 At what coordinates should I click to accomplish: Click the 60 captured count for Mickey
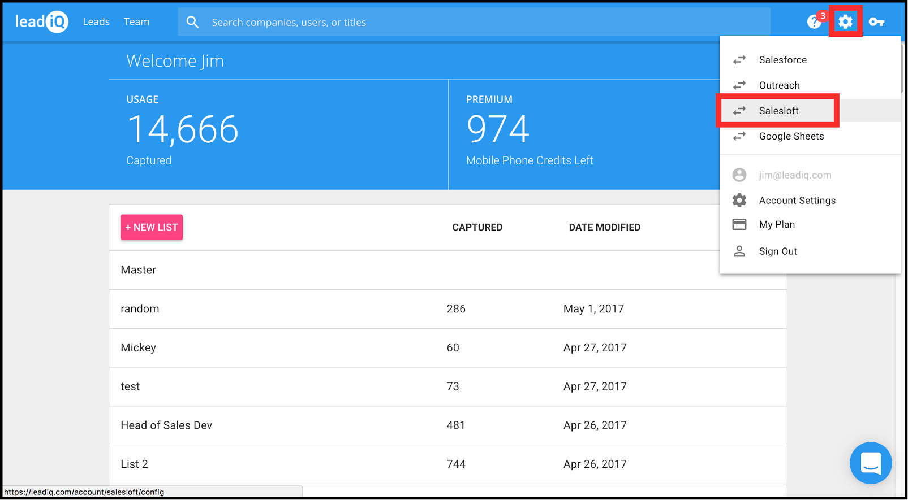coord(453,348)
